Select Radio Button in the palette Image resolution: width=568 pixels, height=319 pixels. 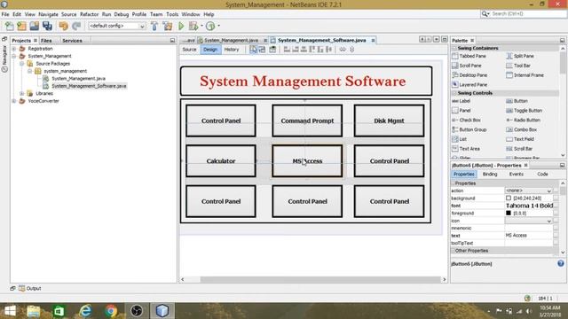523,121
